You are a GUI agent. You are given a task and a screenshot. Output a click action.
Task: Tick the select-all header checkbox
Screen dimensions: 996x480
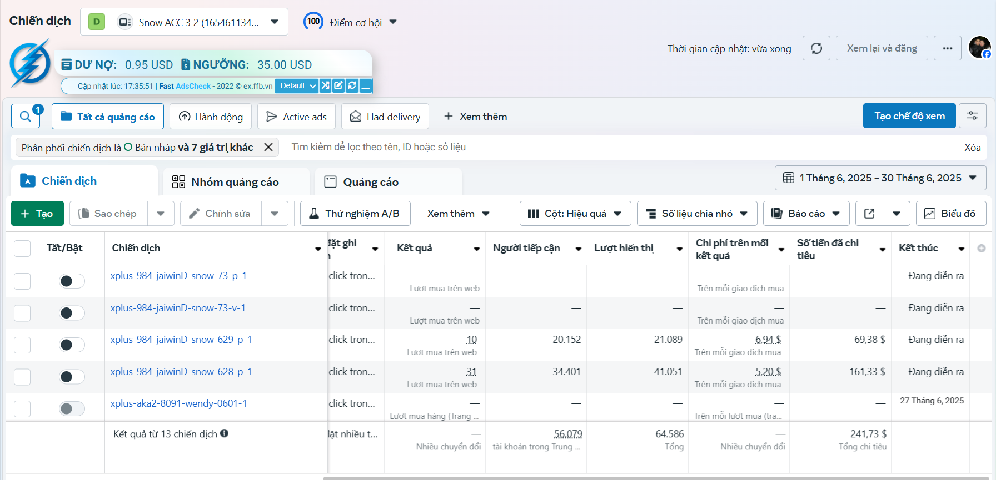coord(22,248)
